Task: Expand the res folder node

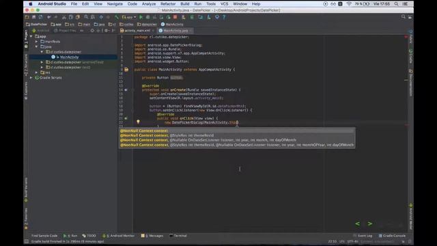Action: tap(36, 72)
